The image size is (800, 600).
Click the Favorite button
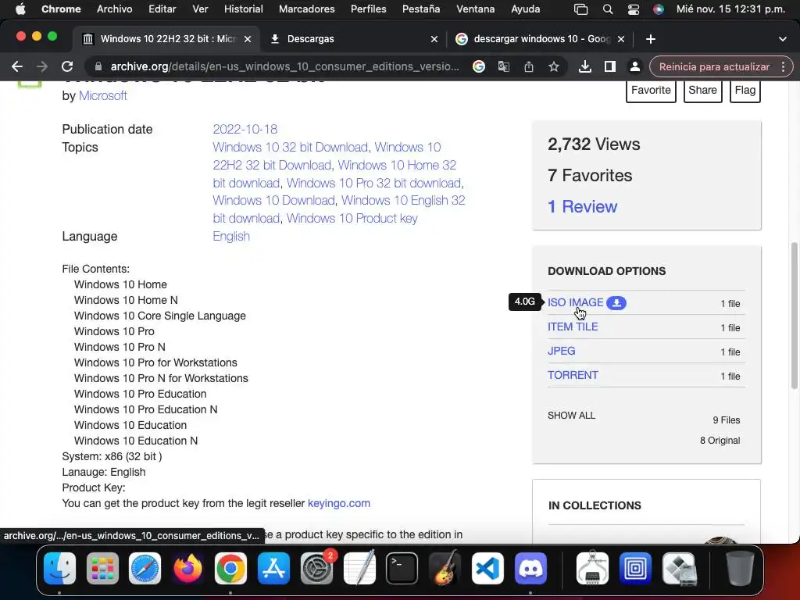[x=651, y=91]
